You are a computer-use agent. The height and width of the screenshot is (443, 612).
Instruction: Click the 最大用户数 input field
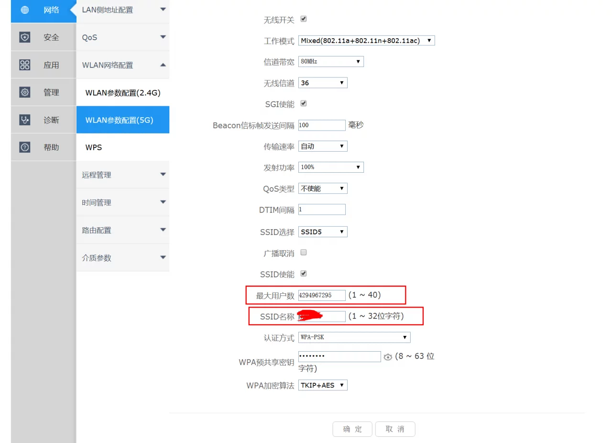coord(321,295)
